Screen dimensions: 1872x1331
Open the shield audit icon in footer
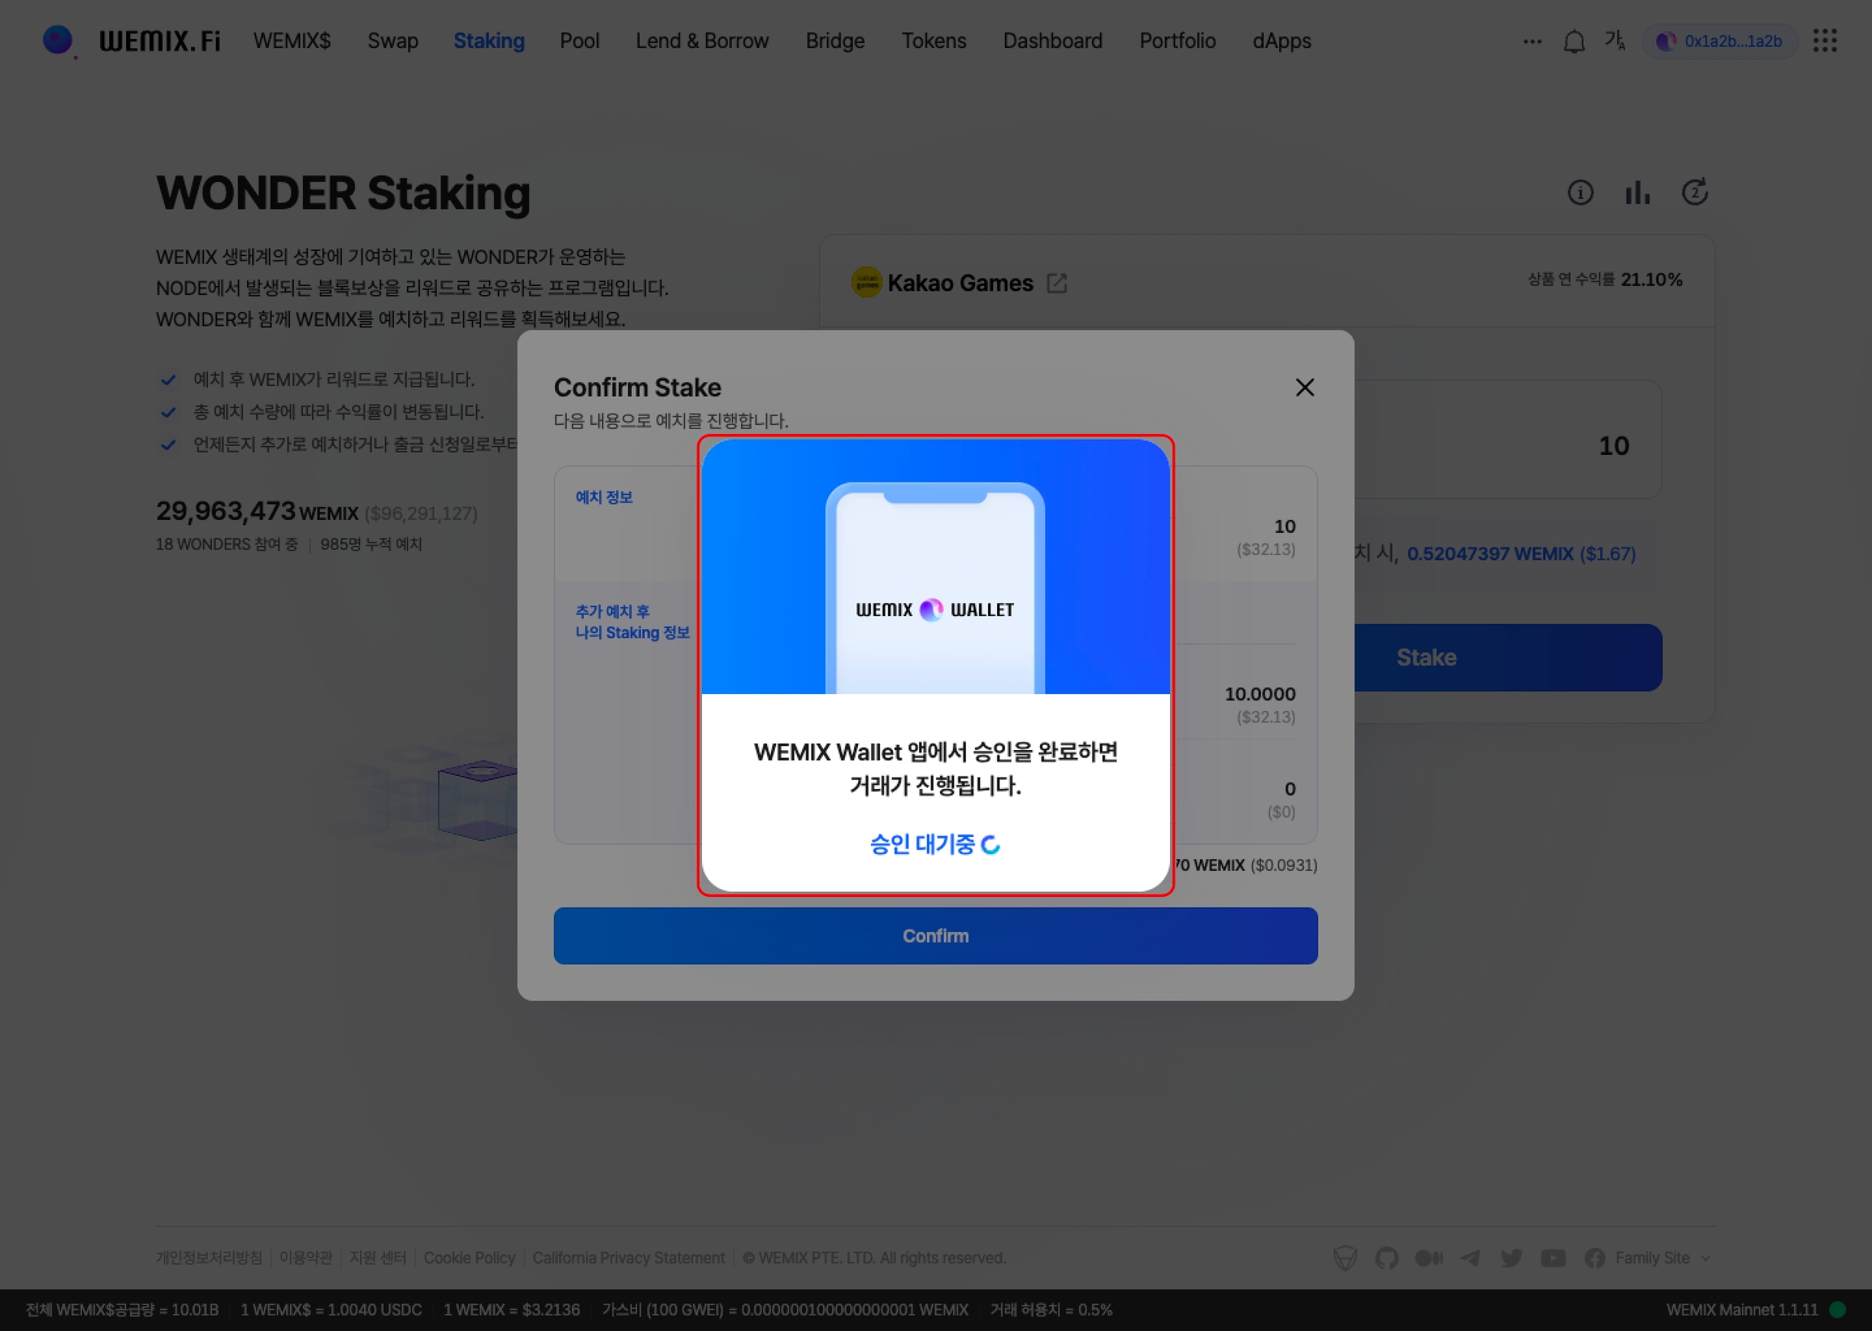pos(1345,1258)
